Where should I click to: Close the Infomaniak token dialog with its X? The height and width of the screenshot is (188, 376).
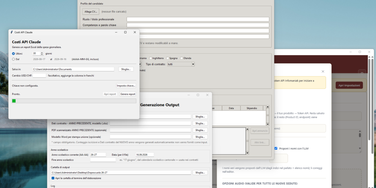point(323,71)
